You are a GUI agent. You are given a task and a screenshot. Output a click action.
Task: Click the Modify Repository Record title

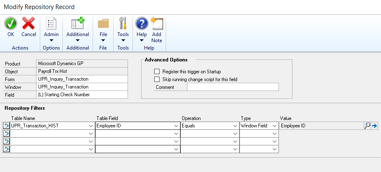pyautogui.click(x=39, y=7)
